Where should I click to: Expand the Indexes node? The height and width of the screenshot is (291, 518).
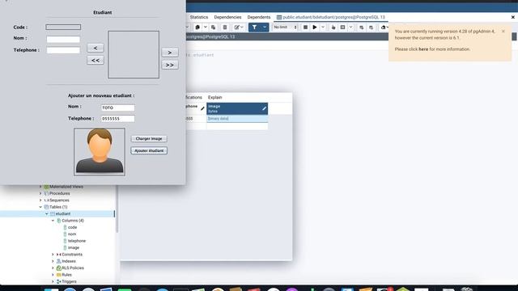click(53, 261)
